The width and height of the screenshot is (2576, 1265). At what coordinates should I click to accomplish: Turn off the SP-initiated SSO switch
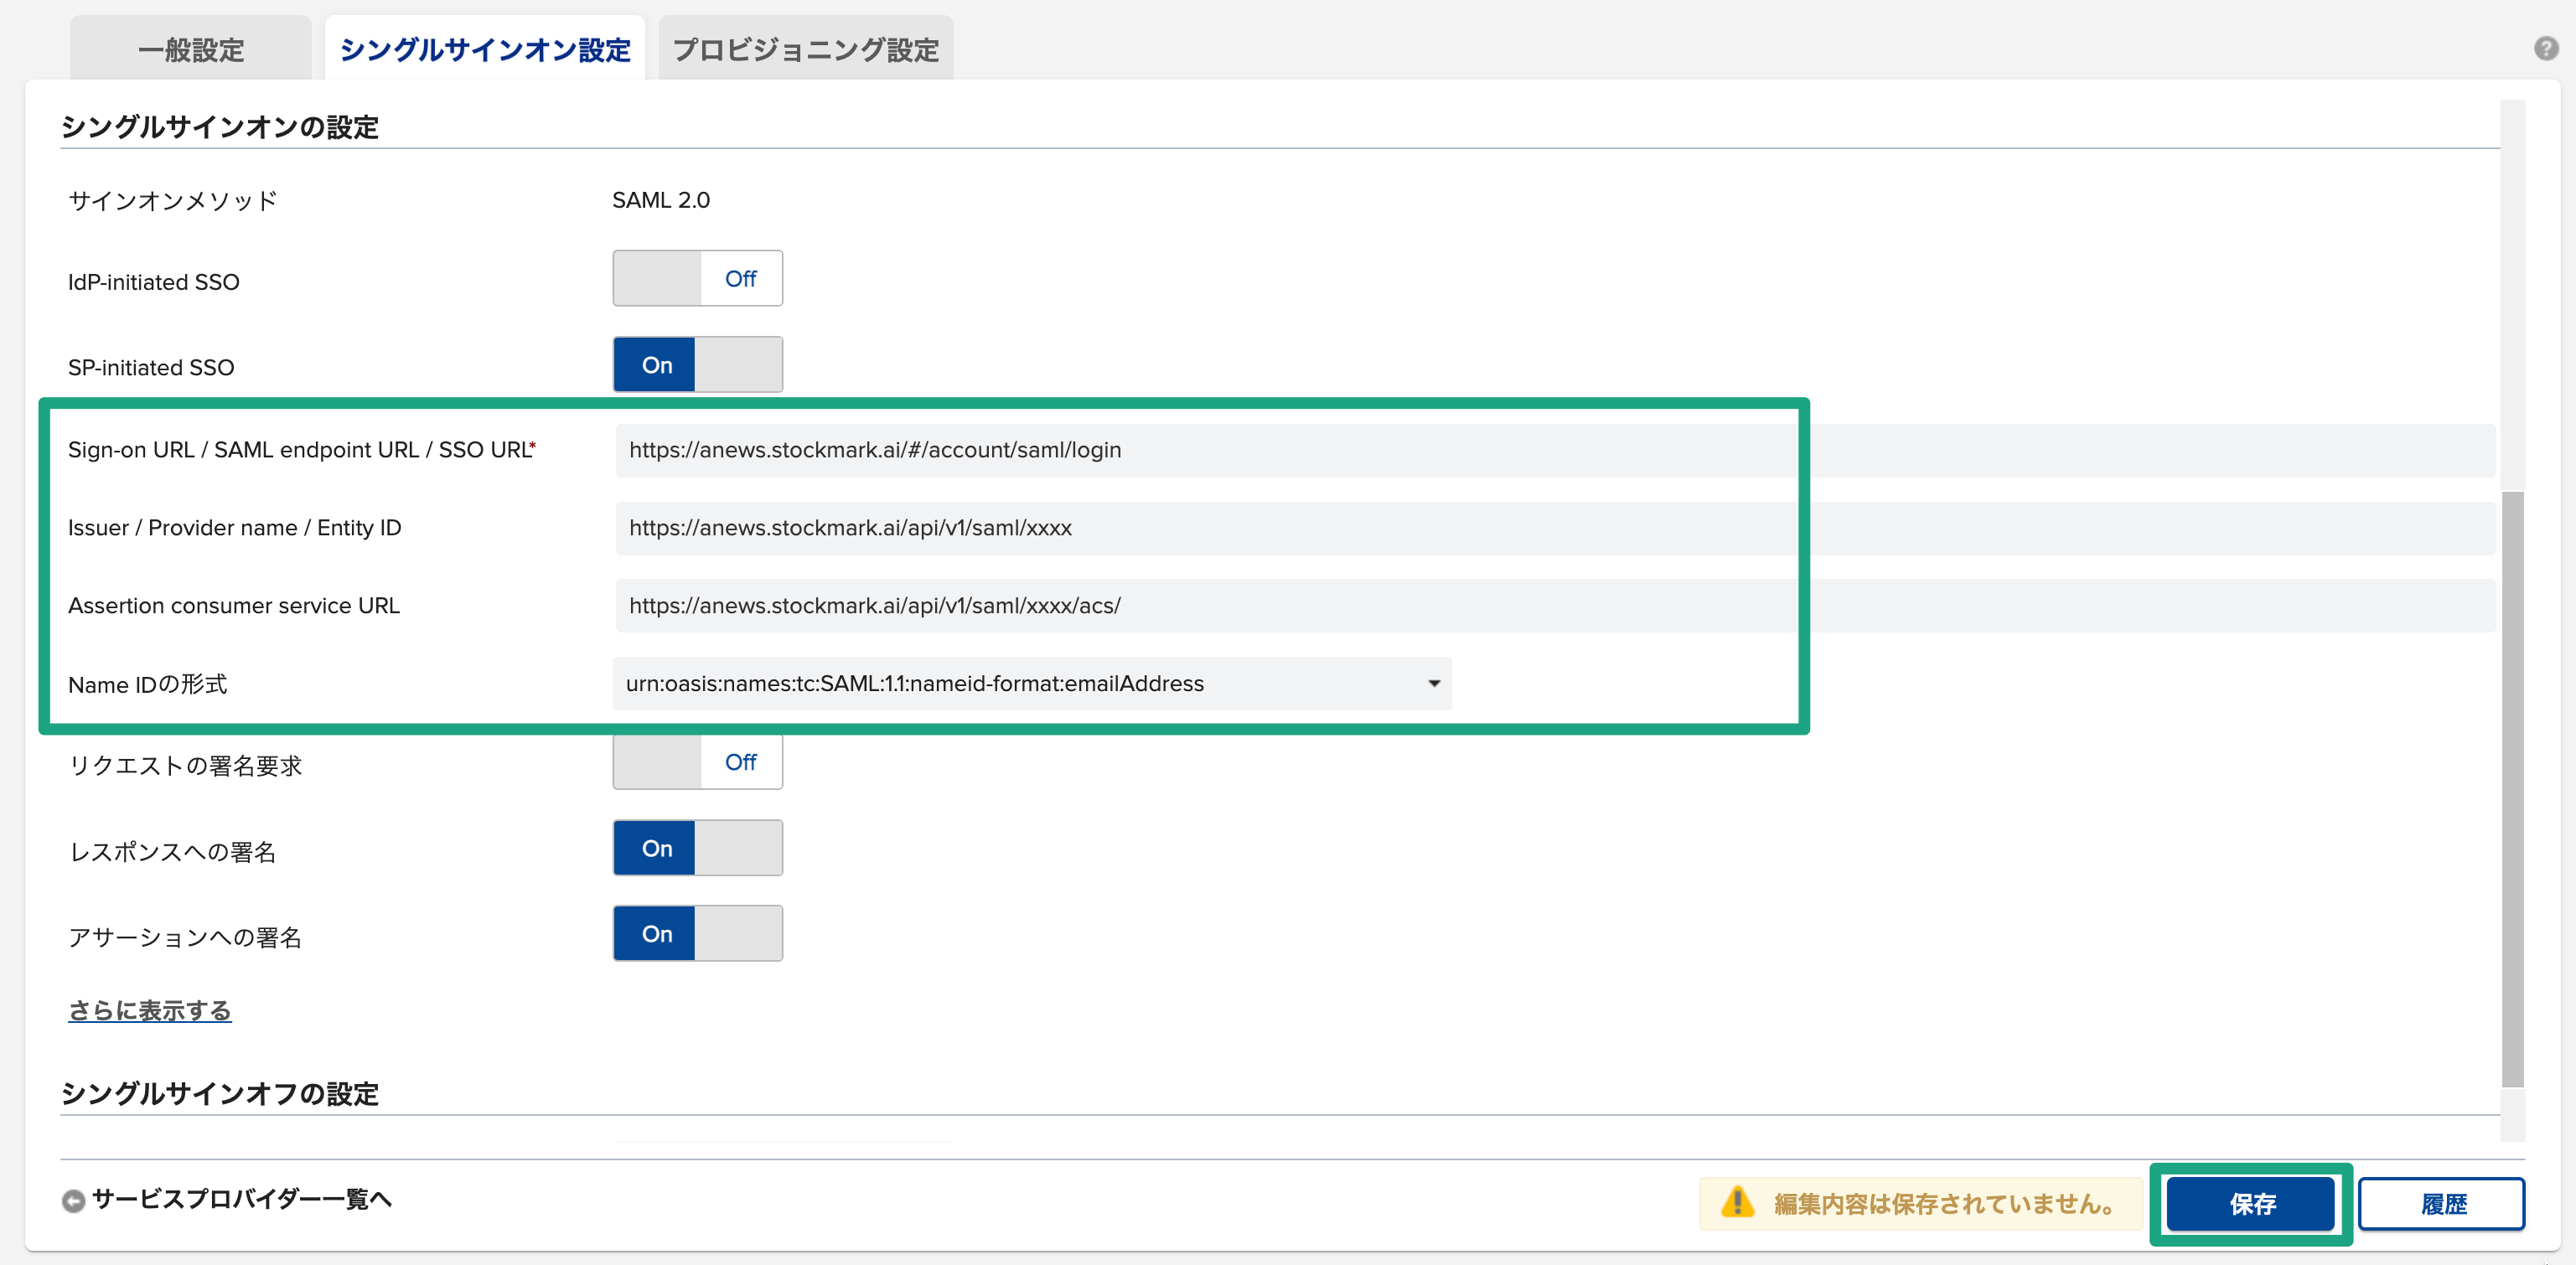(x=697, y=365)
